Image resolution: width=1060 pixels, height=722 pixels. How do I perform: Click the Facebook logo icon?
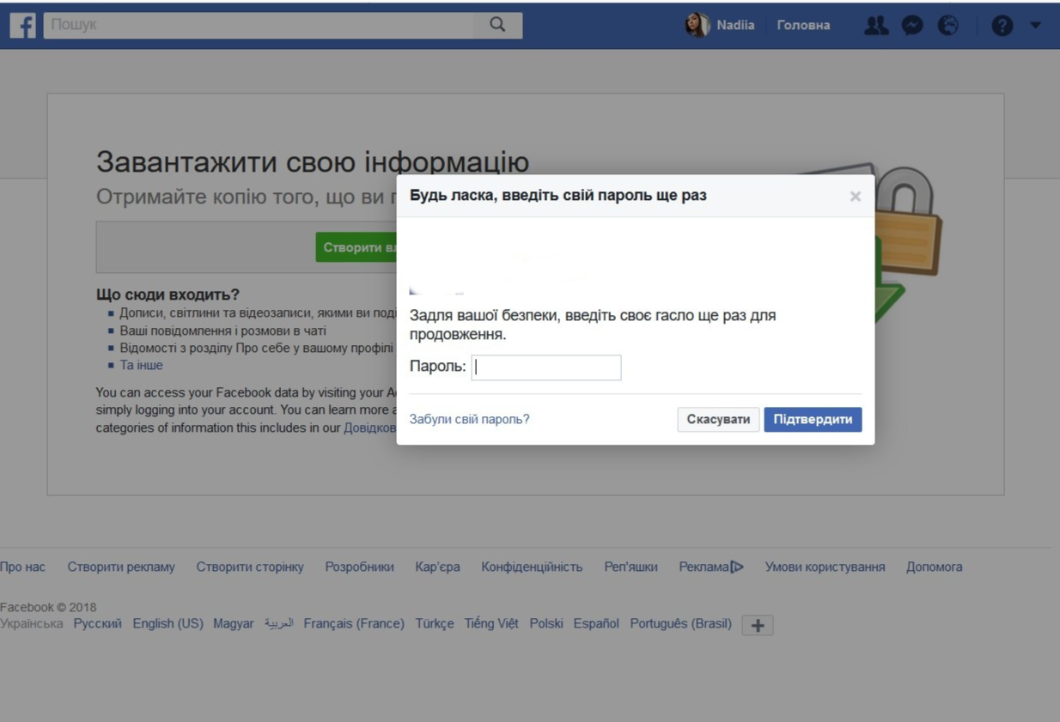pos(23,26)
